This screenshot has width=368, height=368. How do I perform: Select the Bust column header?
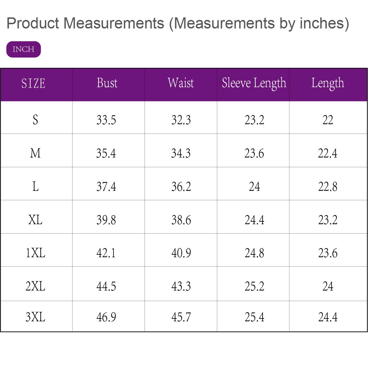pyautogui.click(x=107, y=83)
